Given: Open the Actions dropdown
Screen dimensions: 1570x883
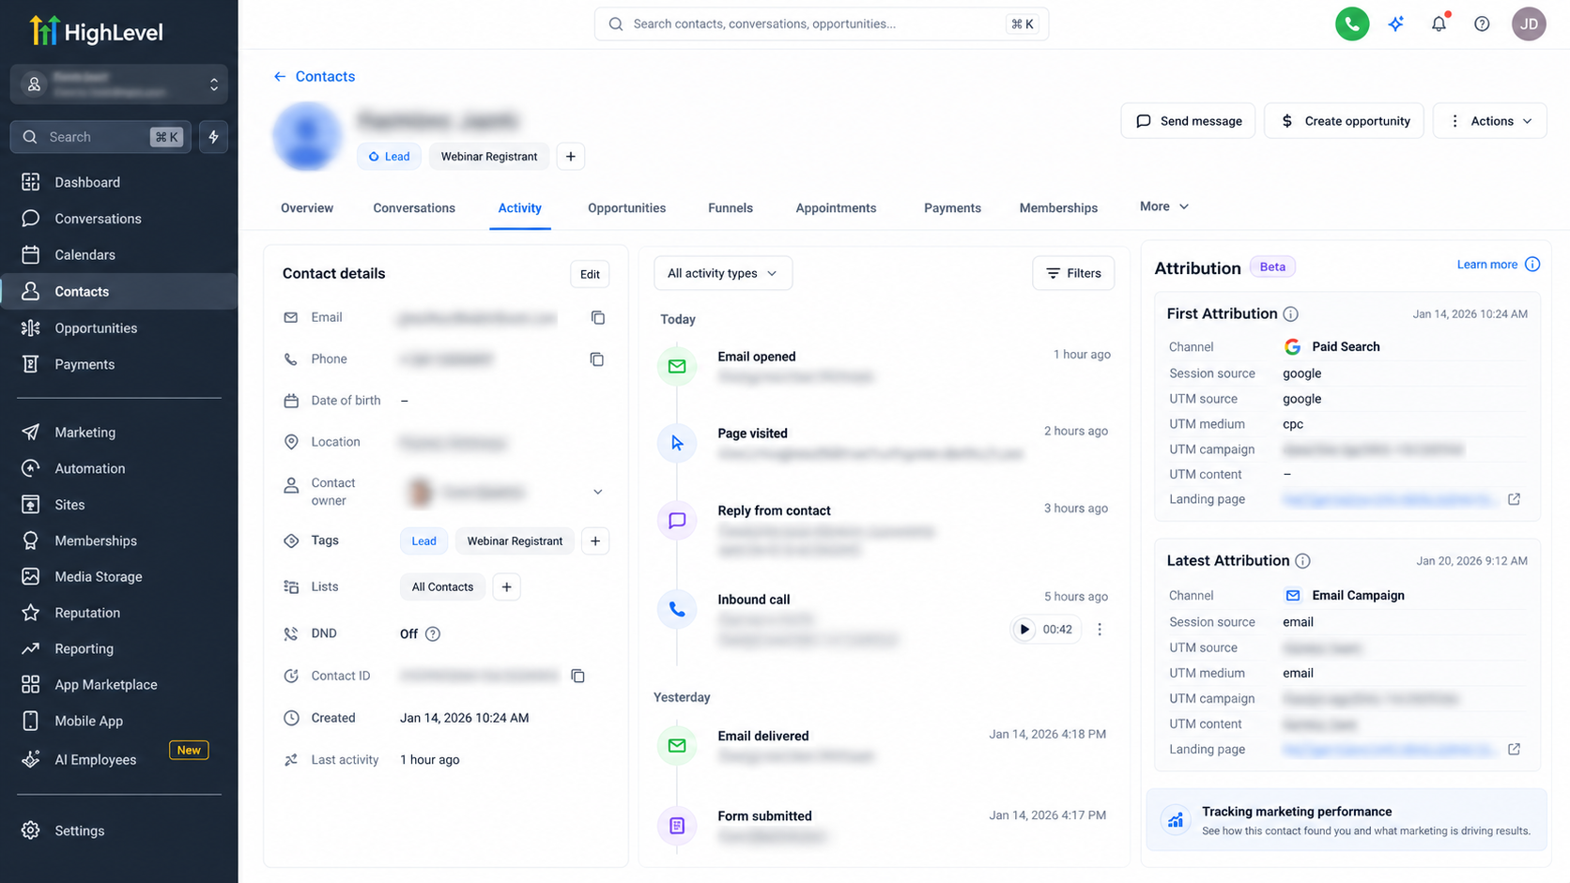Looking at the screenshot, I should (1490, 121).
